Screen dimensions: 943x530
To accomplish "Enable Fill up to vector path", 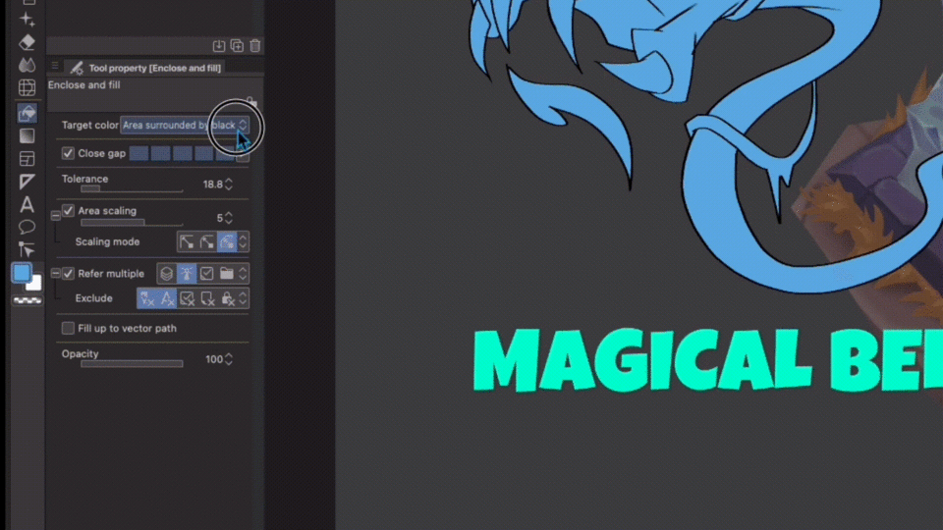I will [x=68, y=328].
